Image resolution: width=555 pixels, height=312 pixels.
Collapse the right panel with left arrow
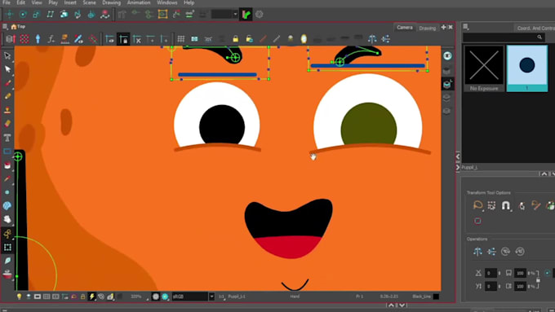coord(458,156)
